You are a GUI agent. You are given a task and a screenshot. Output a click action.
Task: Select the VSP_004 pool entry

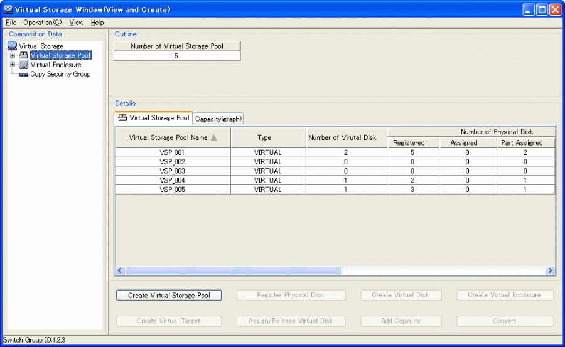(172, 181)
